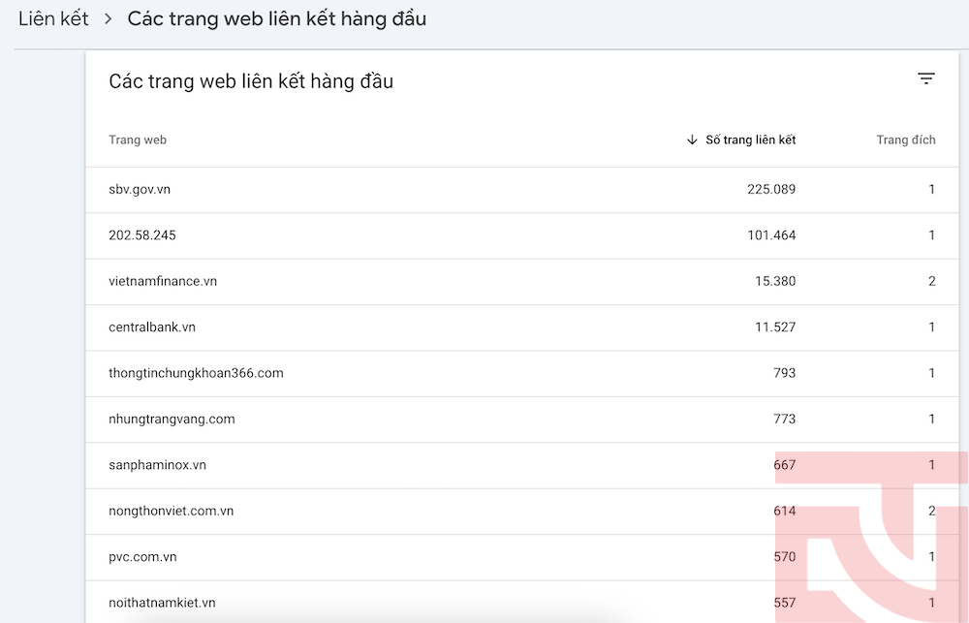Open the vietnamfinance.vn row
Viewport: 969px width, 623px height.
click(522, 281)
